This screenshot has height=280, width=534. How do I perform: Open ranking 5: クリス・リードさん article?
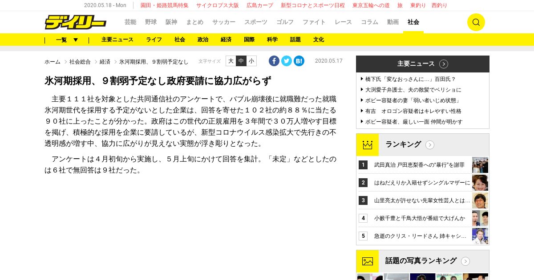(420, 236)
